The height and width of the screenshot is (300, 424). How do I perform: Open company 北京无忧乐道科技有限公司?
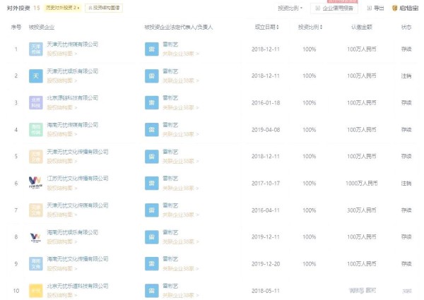(78, 286)
